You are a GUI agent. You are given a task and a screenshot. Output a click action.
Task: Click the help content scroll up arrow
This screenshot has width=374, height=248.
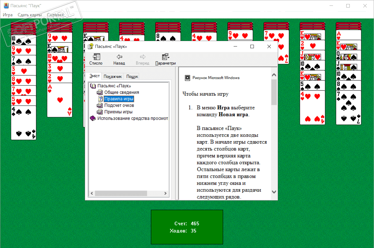pos(274,75)
